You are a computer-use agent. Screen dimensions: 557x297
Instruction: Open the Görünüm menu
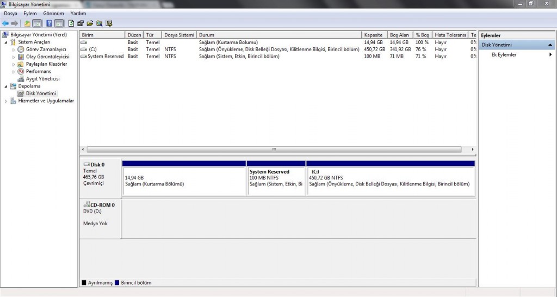[53, 13]
